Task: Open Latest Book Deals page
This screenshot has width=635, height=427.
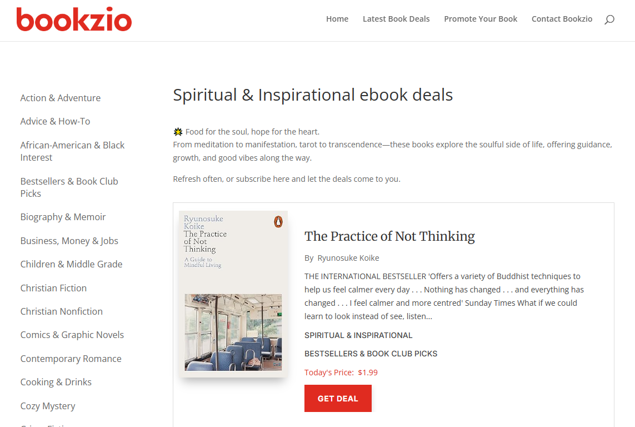Action: (x=396, y=19)
